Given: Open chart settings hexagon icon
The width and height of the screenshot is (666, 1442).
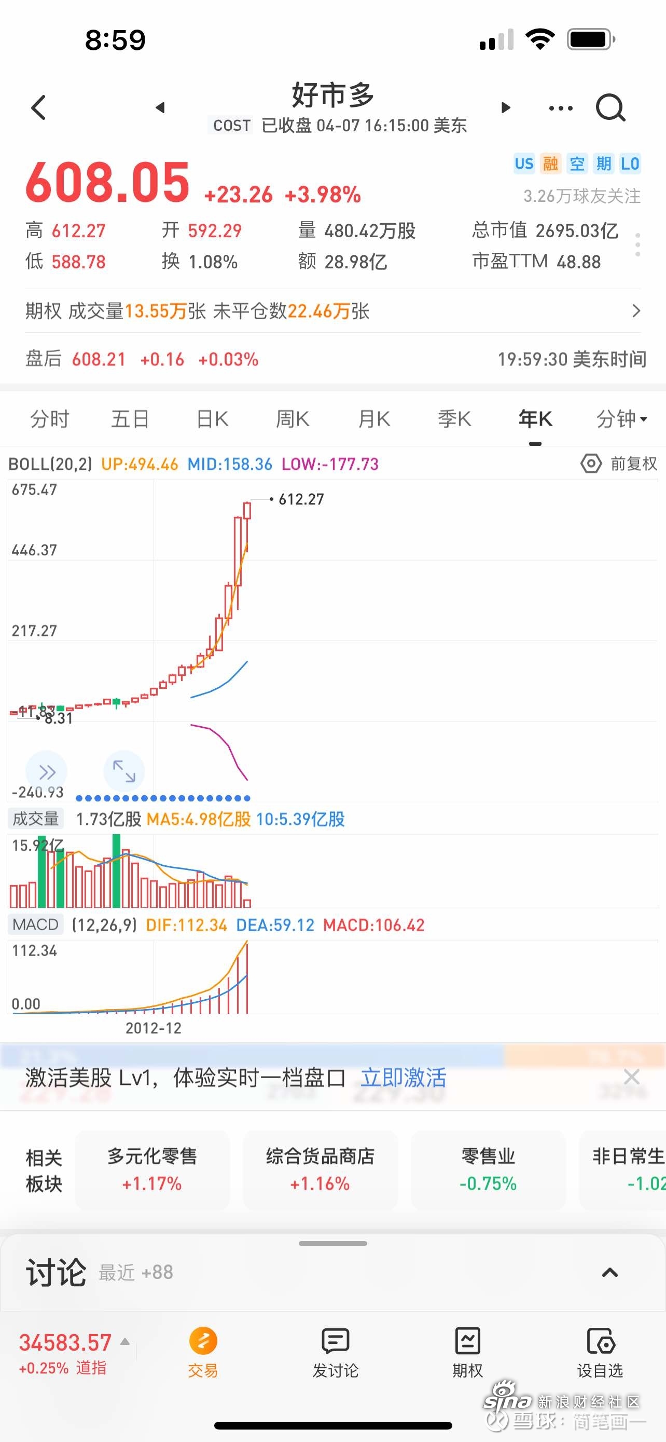Looking at the screenshot, I should click(x=591, y=464).
